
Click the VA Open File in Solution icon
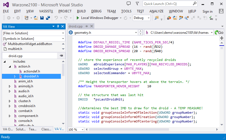click(x=175, y=18)
